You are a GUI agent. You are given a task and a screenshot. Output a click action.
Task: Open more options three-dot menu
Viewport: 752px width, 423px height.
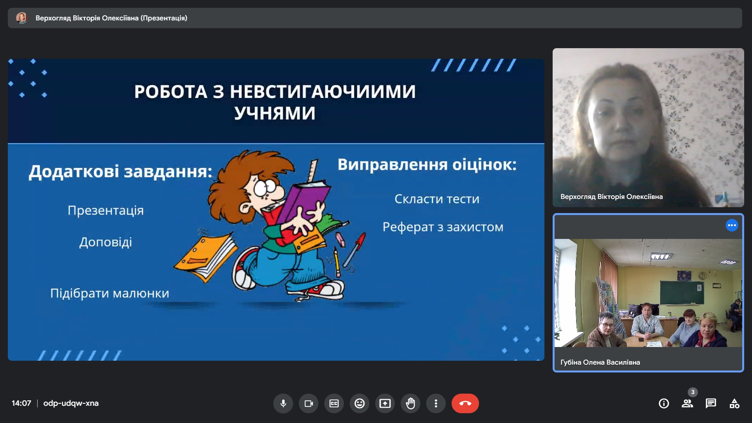click(x=436, y=403)
